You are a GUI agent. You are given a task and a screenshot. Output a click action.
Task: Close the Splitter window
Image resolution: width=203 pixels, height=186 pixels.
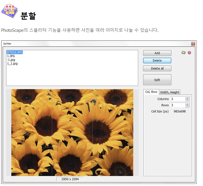pos(193,44)
